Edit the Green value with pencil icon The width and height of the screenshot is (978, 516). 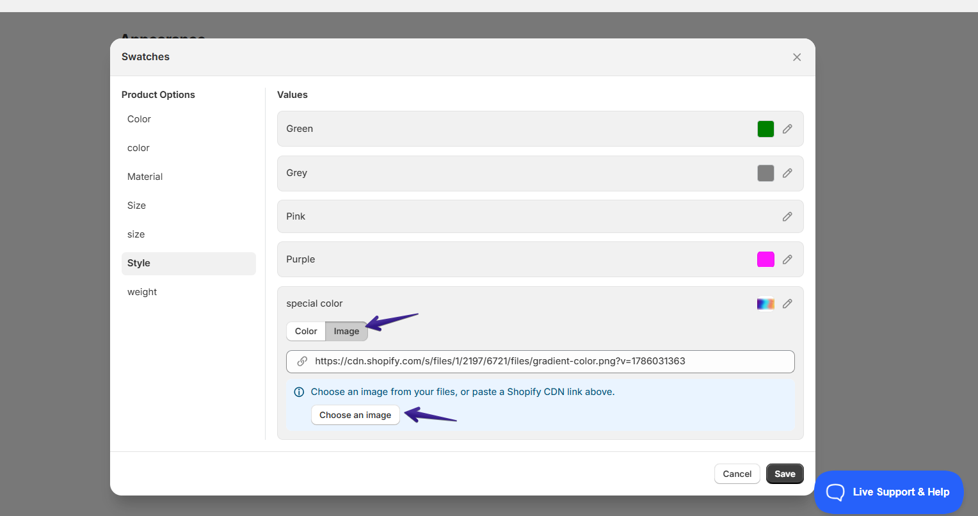(x=787, y=129)
